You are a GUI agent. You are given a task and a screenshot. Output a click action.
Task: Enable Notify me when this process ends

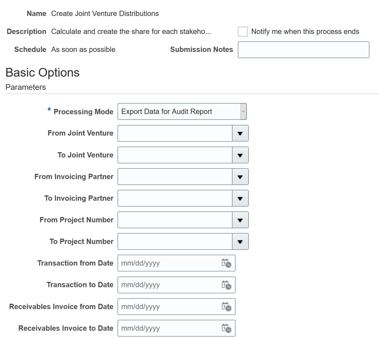coord(243,31)
